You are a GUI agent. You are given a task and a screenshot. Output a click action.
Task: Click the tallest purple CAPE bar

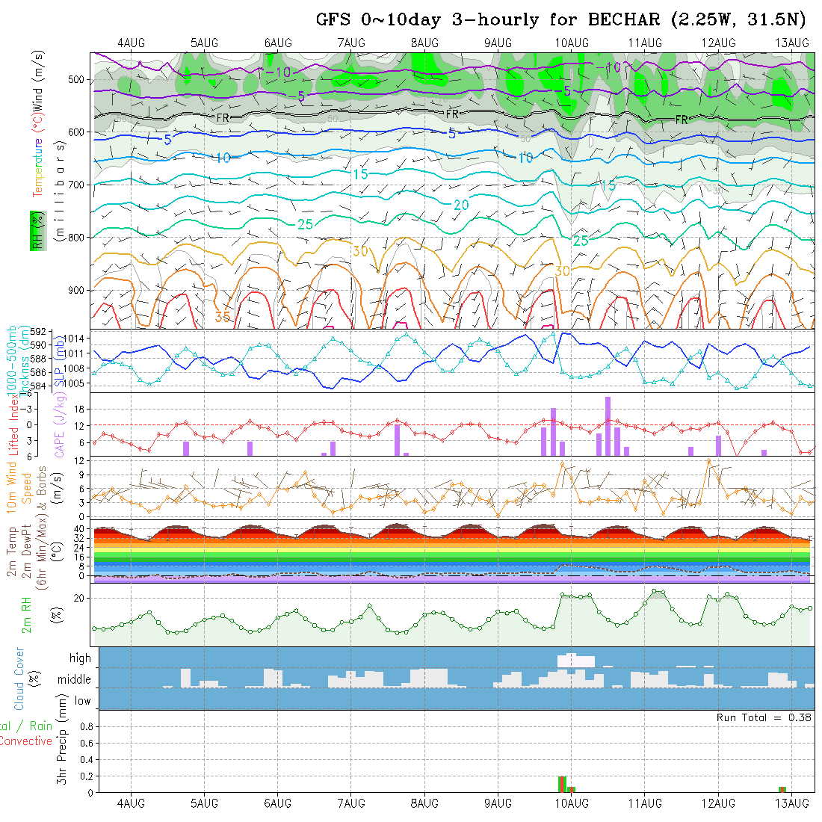(608, 426)
